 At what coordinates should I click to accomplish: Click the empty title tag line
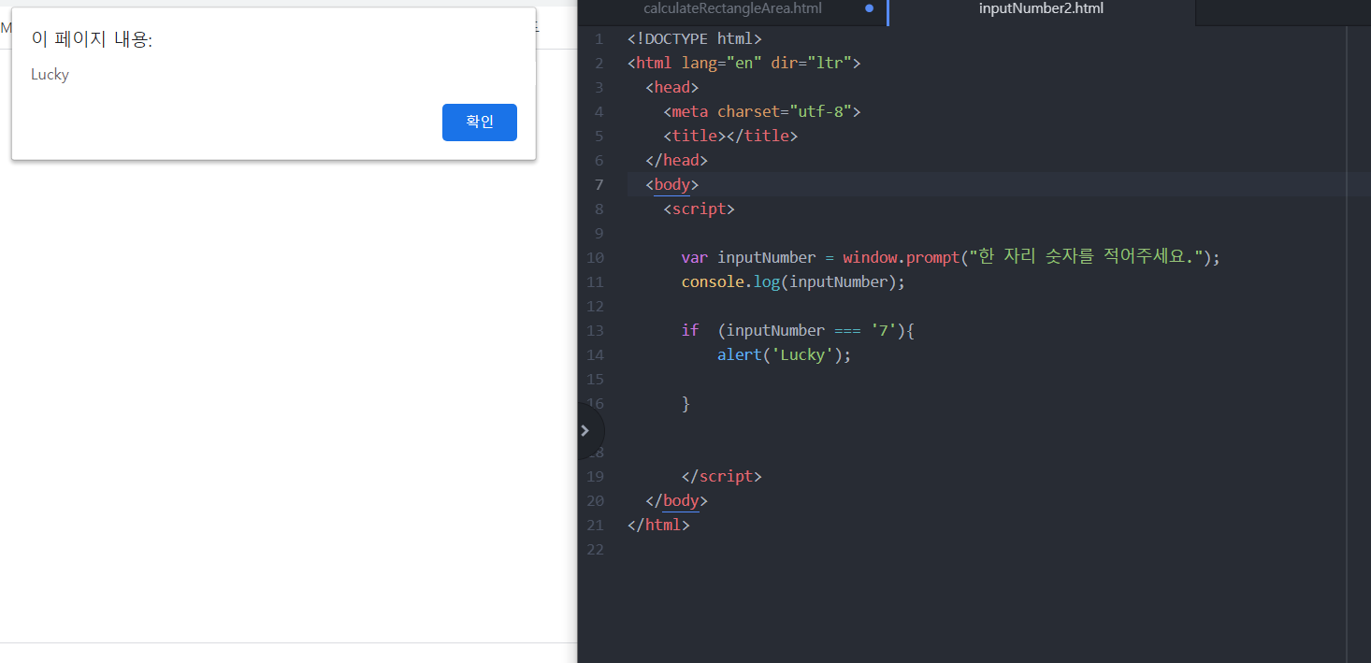[x=730, y=136]
